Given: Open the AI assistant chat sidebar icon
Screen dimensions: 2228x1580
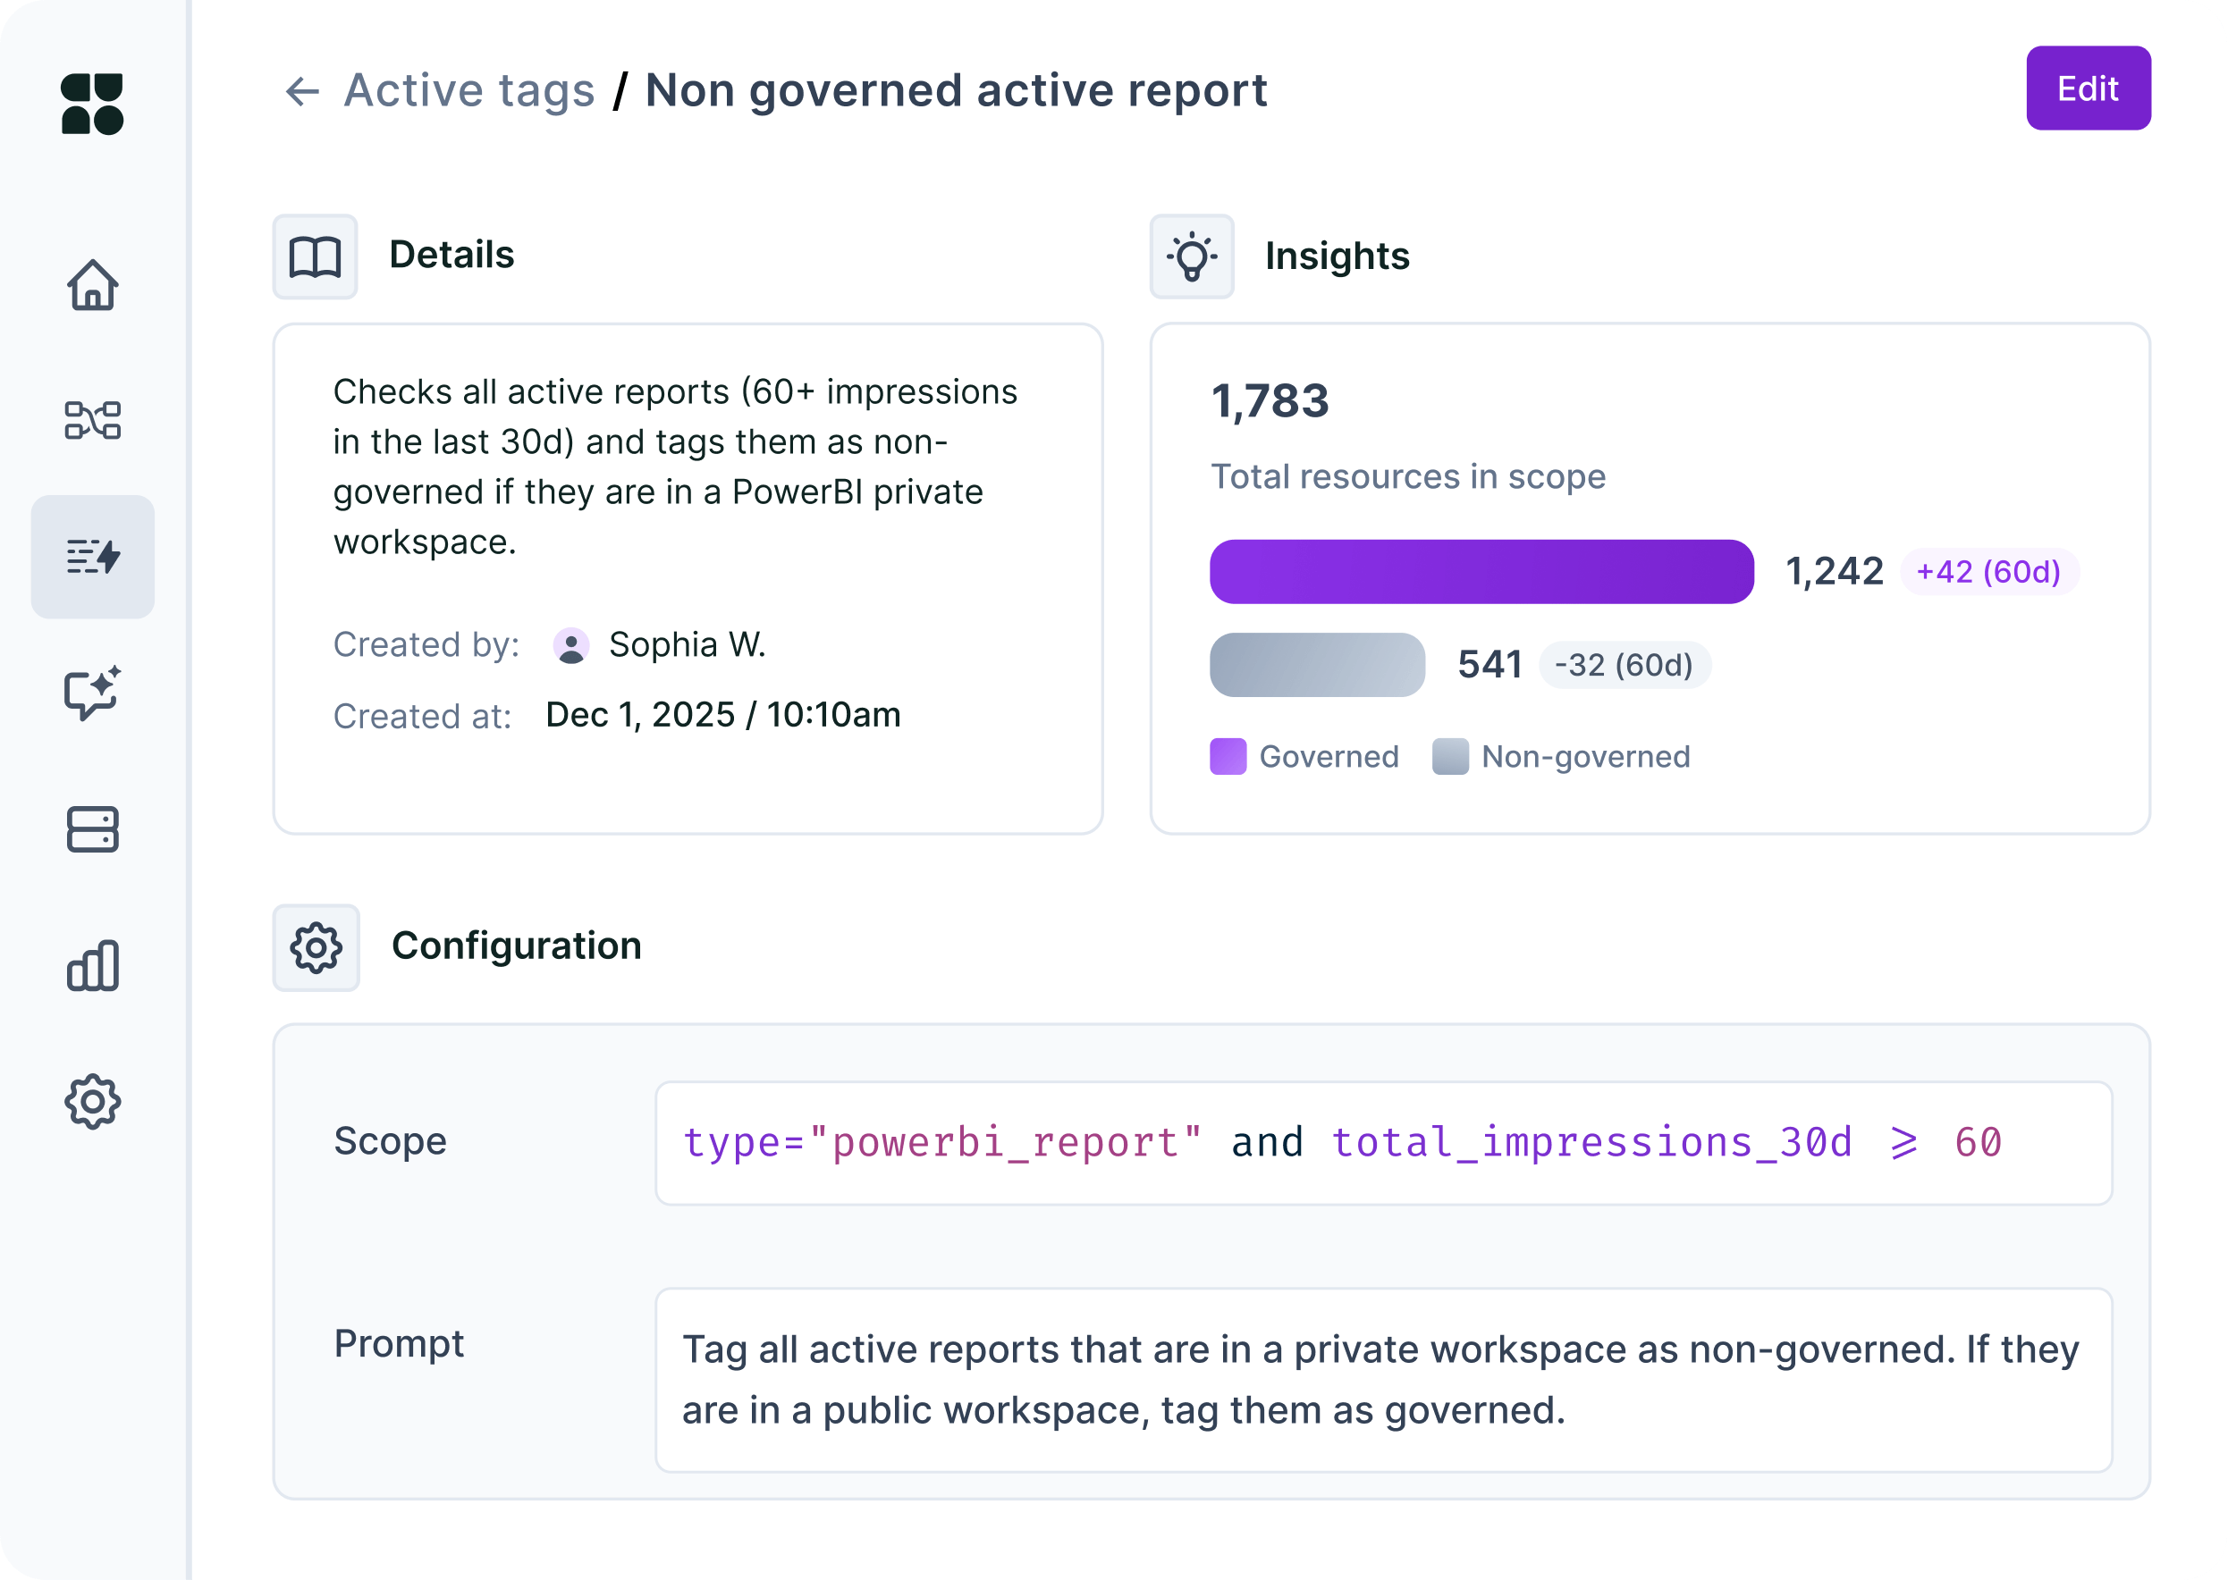Looking at the screenshot, I should tap(92, 693).
